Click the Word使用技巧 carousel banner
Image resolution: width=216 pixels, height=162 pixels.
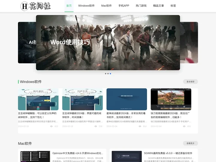tap(108, 43)
